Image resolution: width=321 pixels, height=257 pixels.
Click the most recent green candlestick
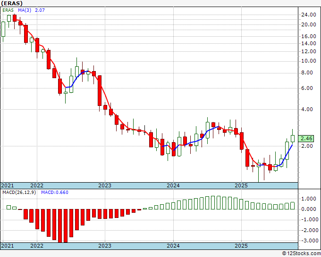293,138
